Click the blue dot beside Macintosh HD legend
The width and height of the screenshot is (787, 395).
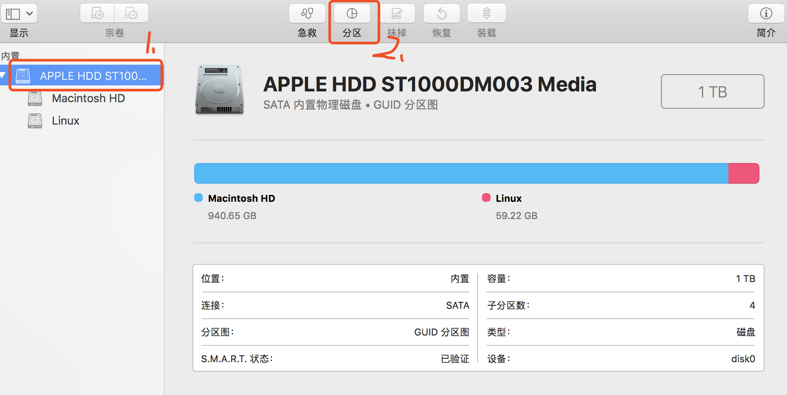pyautogui.click(x=198, y=197)
